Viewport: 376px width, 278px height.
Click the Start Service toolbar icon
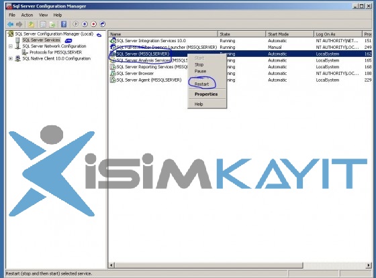75,24
